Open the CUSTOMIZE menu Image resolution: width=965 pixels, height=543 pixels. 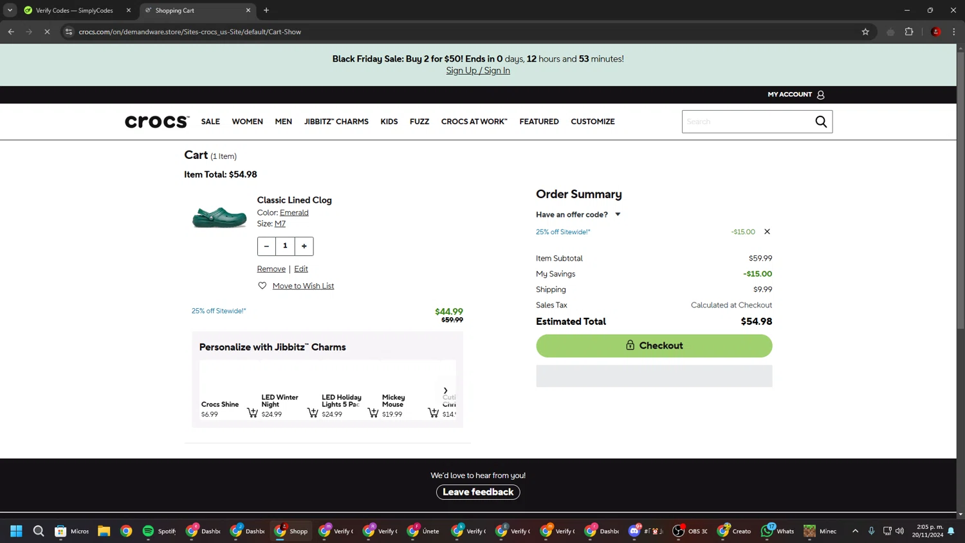(593, 122)
